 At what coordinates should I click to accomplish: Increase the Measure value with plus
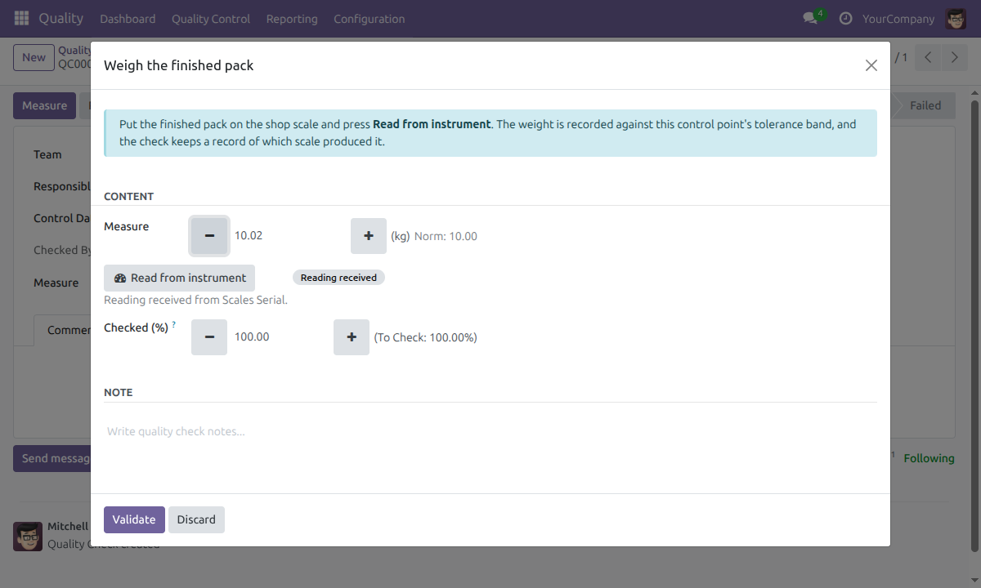click(369, 235)
